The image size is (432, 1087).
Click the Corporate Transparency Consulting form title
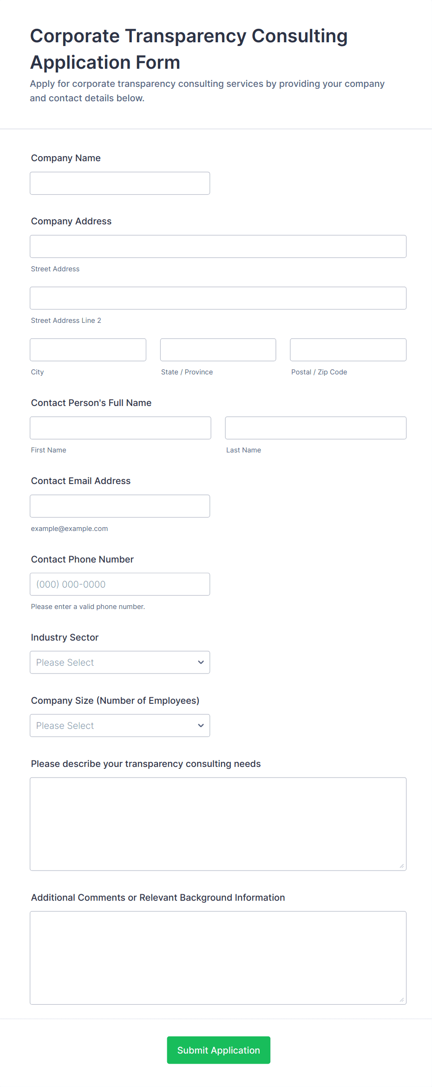click(189, 48)
